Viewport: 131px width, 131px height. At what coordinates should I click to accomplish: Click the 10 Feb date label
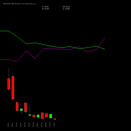coord(50,125)
